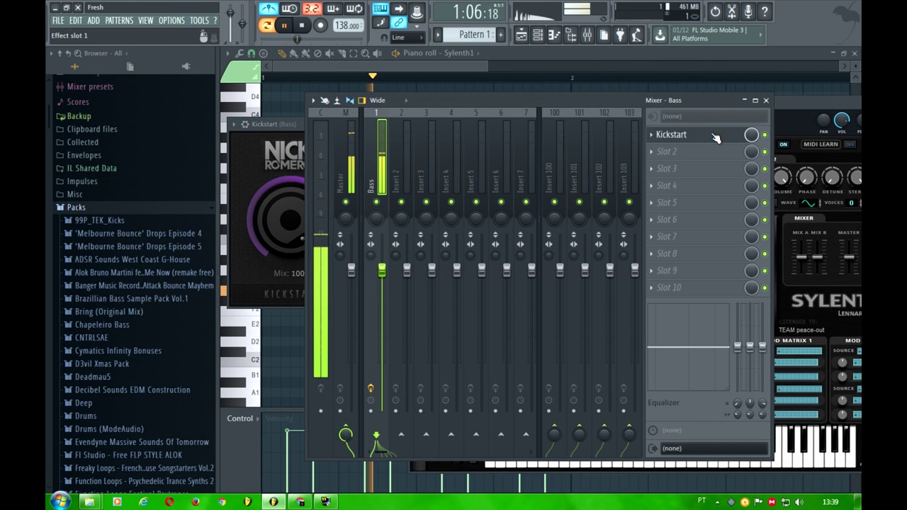This screenshot has height=510, width=907.
Task: Open piano roll tools wrench menu
Action: tap(240, 53)
